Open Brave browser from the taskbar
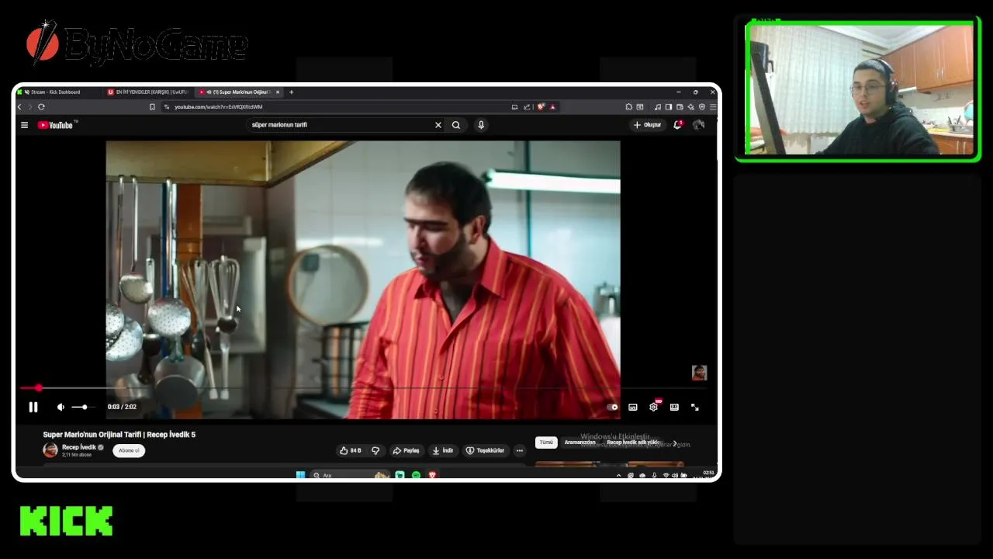This screenshot has width=993, height=559. point(432,475)
